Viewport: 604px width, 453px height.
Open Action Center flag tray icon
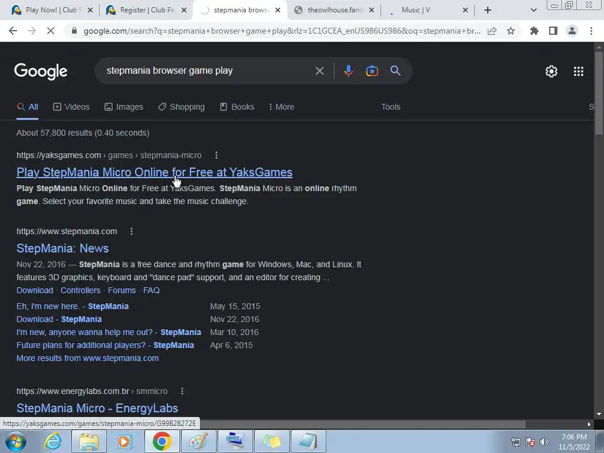(530, 442)
